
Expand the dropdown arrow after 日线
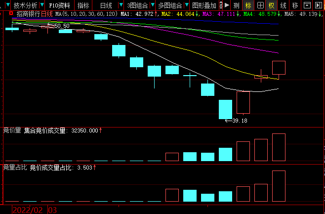121,5
